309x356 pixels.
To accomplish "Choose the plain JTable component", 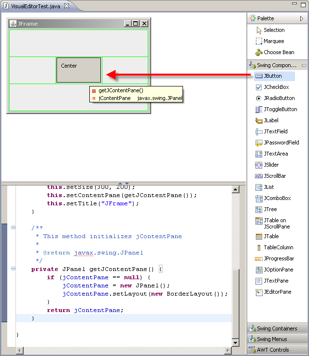I will pos(267,236).
